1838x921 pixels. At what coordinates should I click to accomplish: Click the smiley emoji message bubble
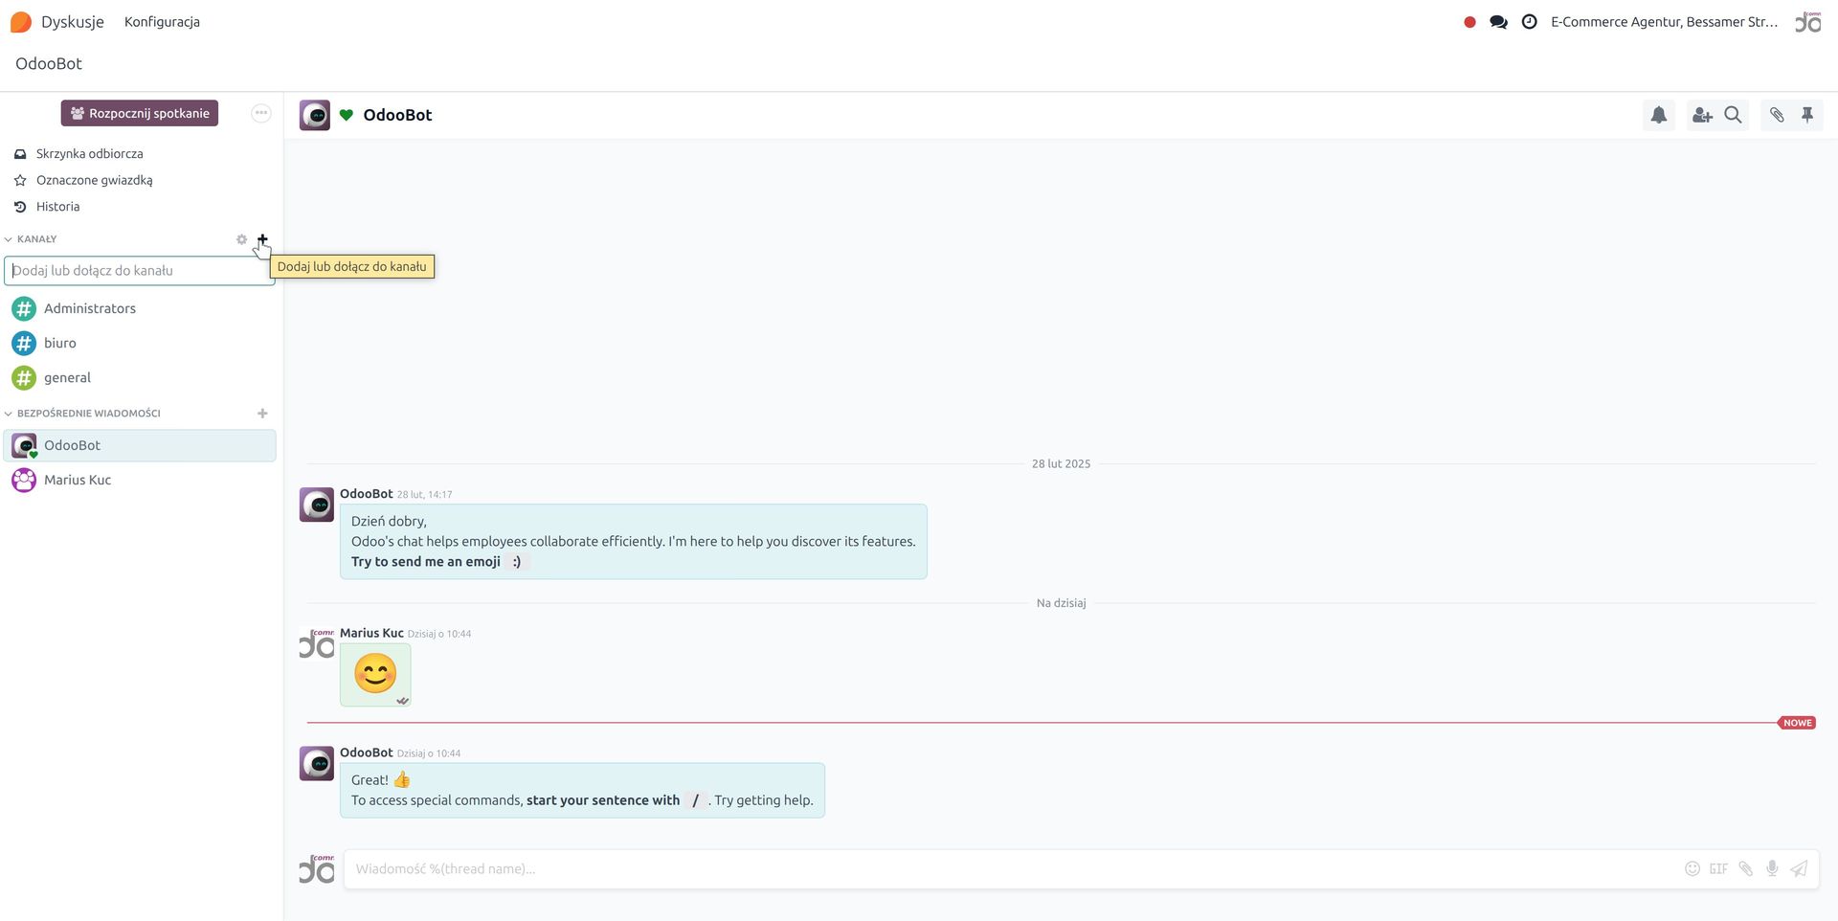point(375,674)
